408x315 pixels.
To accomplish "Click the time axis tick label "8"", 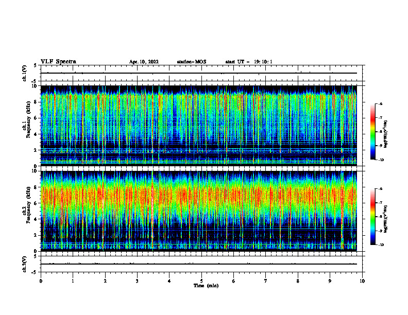I will point(298,281).
